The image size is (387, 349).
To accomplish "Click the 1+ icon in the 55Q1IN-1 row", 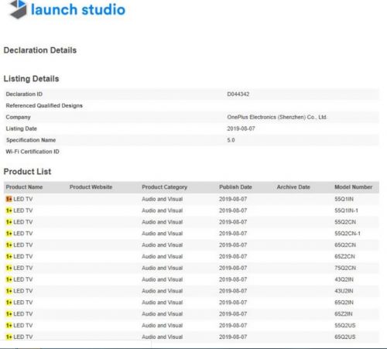I will pos(9,210).
